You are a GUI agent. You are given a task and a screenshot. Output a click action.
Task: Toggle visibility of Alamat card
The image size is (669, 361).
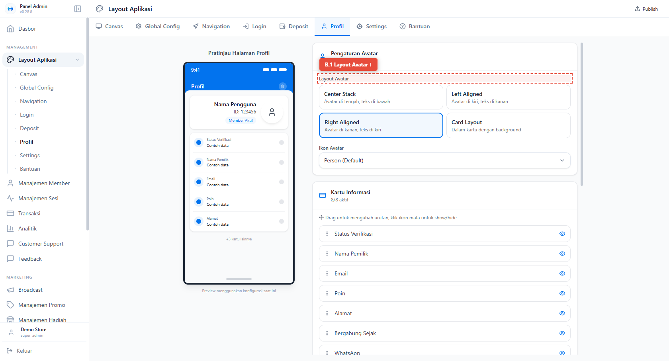[562, 313]
